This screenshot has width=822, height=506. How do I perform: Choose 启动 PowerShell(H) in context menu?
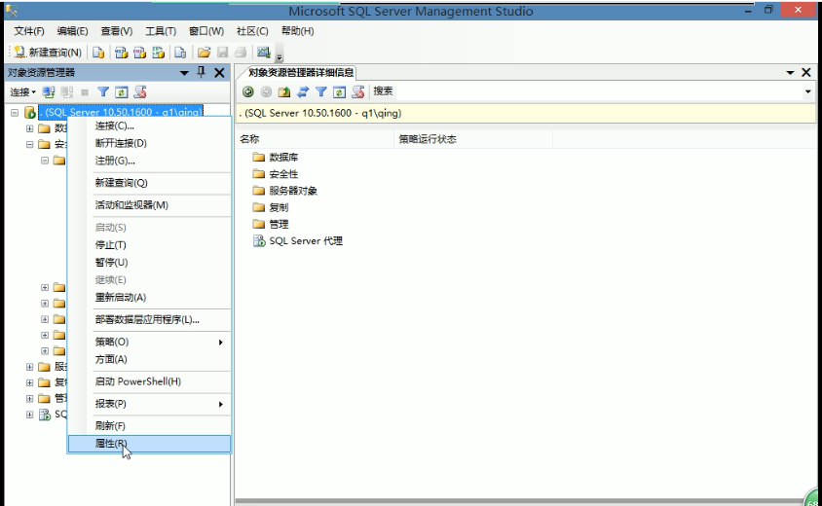click(x=149, y=381)
